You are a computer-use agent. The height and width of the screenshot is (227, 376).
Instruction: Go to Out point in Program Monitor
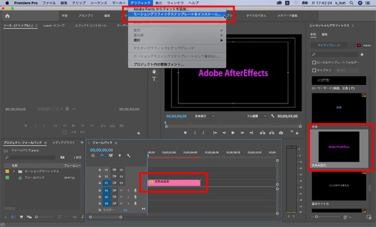click(x=251, y=132)
